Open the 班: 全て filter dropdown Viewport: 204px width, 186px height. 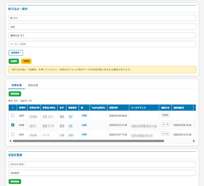click(x=102, y=18)
